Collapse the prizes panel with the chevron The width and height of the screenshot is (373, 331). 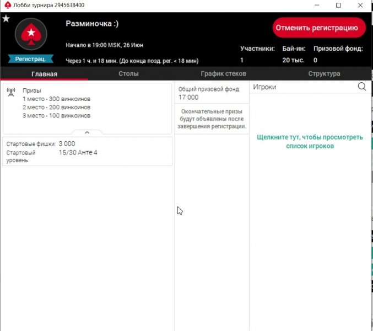[x=87, y=132]
